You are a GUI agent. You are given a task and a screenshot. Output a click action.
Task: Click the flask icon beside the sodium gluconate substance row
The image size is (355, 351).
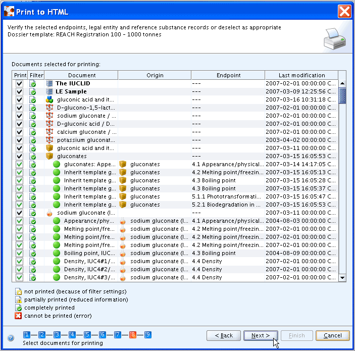click(x=49, y=213)
